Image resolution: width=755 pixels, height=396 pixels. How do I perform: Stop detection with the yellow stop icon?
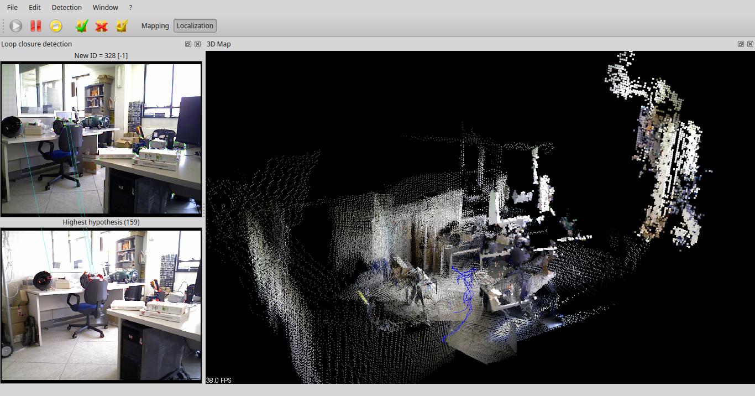pos(56,26)
